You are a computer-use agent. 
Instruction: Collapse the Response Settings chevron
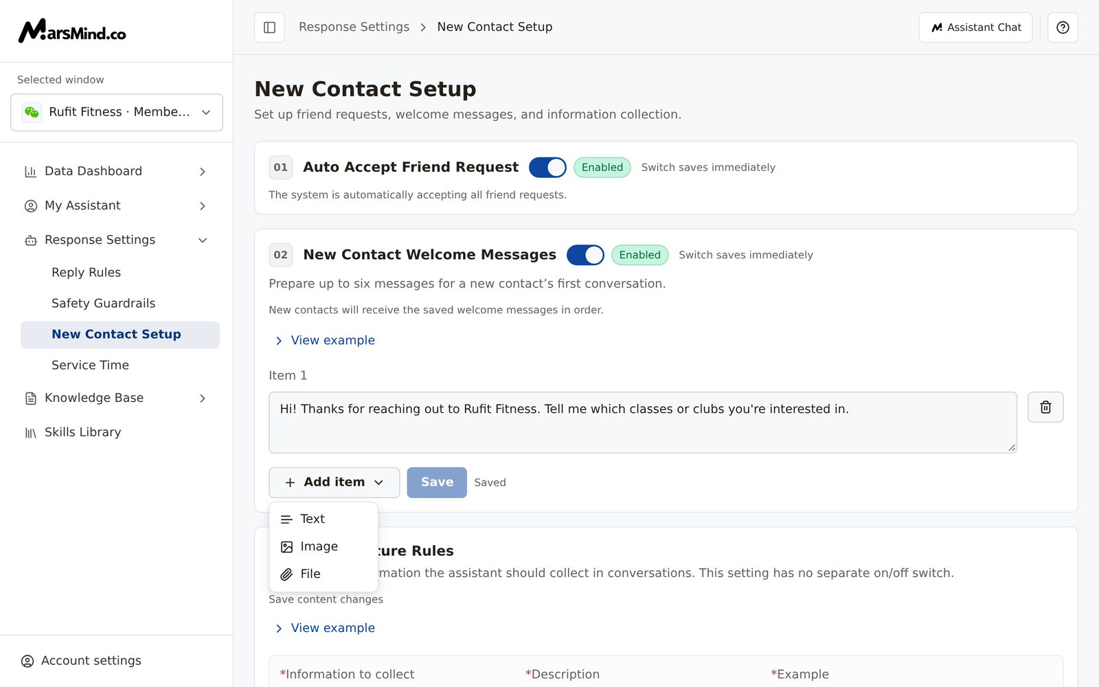[x=203, y=240]
